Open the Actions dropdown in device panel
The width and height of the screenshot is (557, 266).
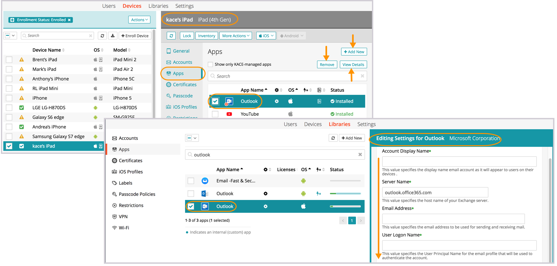[x=139, y=20]
